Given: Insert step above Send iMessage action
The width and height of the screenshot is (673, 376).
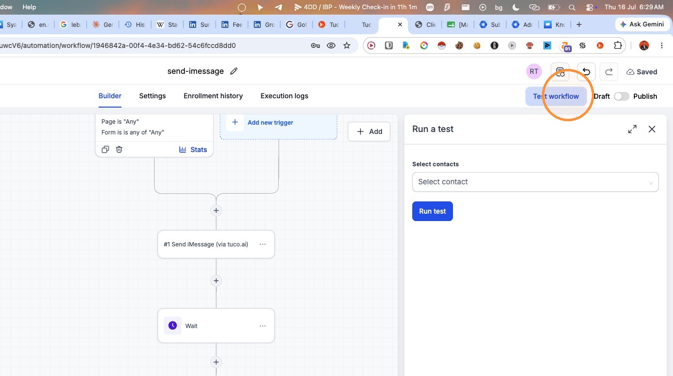Looking at the screenshot, I should 216,211.
